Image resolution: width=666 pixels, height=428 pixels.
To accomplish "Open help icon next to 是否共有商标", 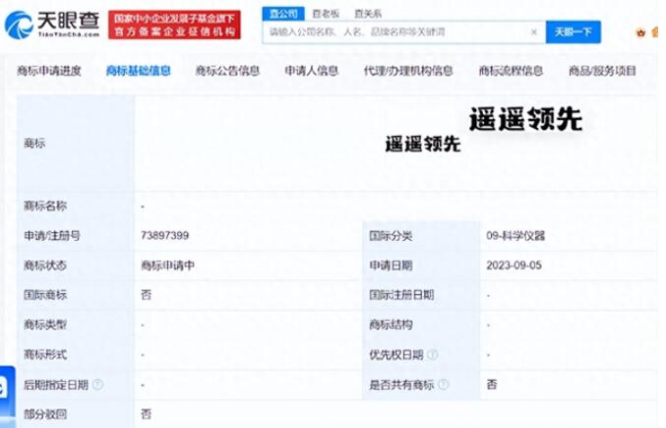I will (443, 385).
